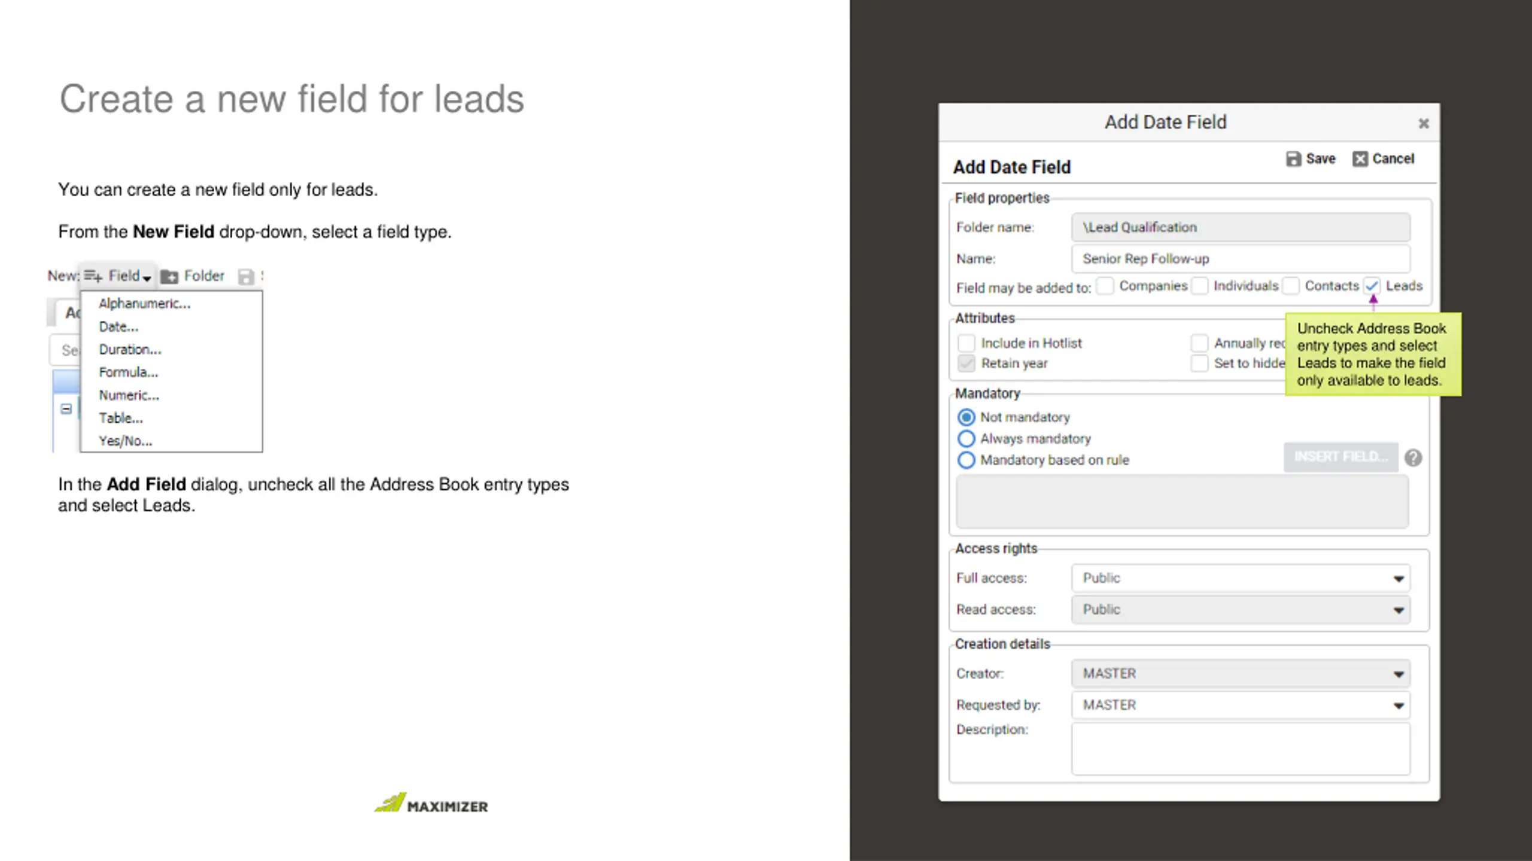Viewport: 1532px width, 861px height.
Task: Click the Folder name field
Action: (1241, 227)
